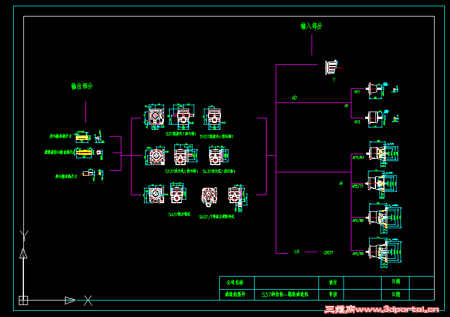Select the SA37轴装式 caption
This screenshot has height=317, width=450.
coord(179,214)
